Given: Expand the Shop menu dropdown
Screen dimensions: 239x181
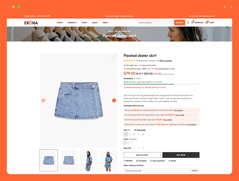Looking at the screenshot, I should [x=85, y=23].
